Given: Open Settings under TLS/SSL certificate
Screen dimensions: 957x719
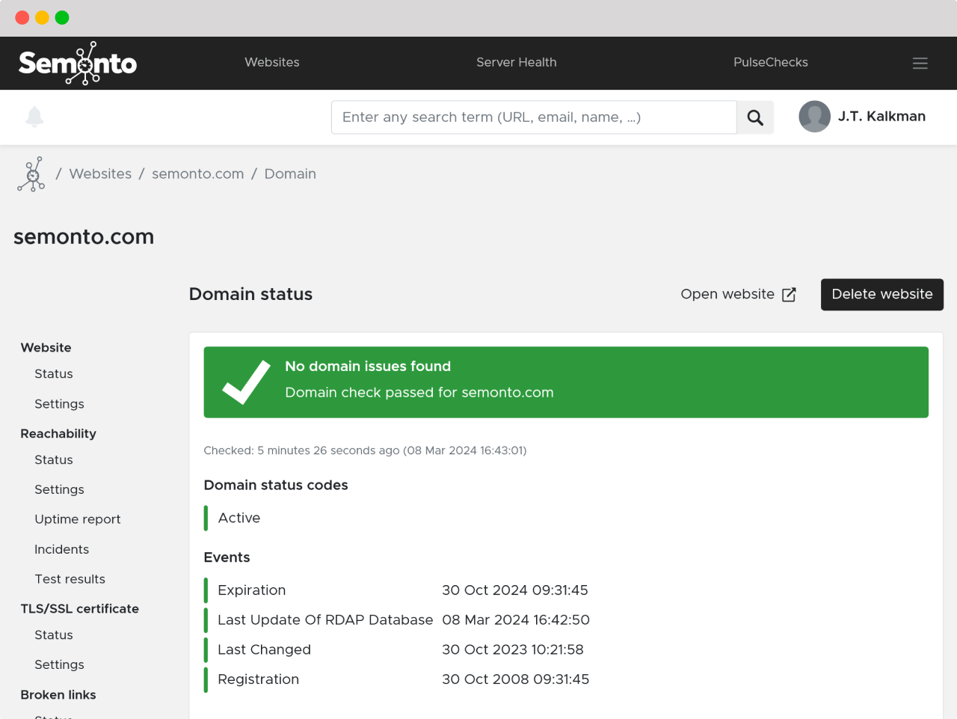Looking at the screenshot, I should (59, 665).
